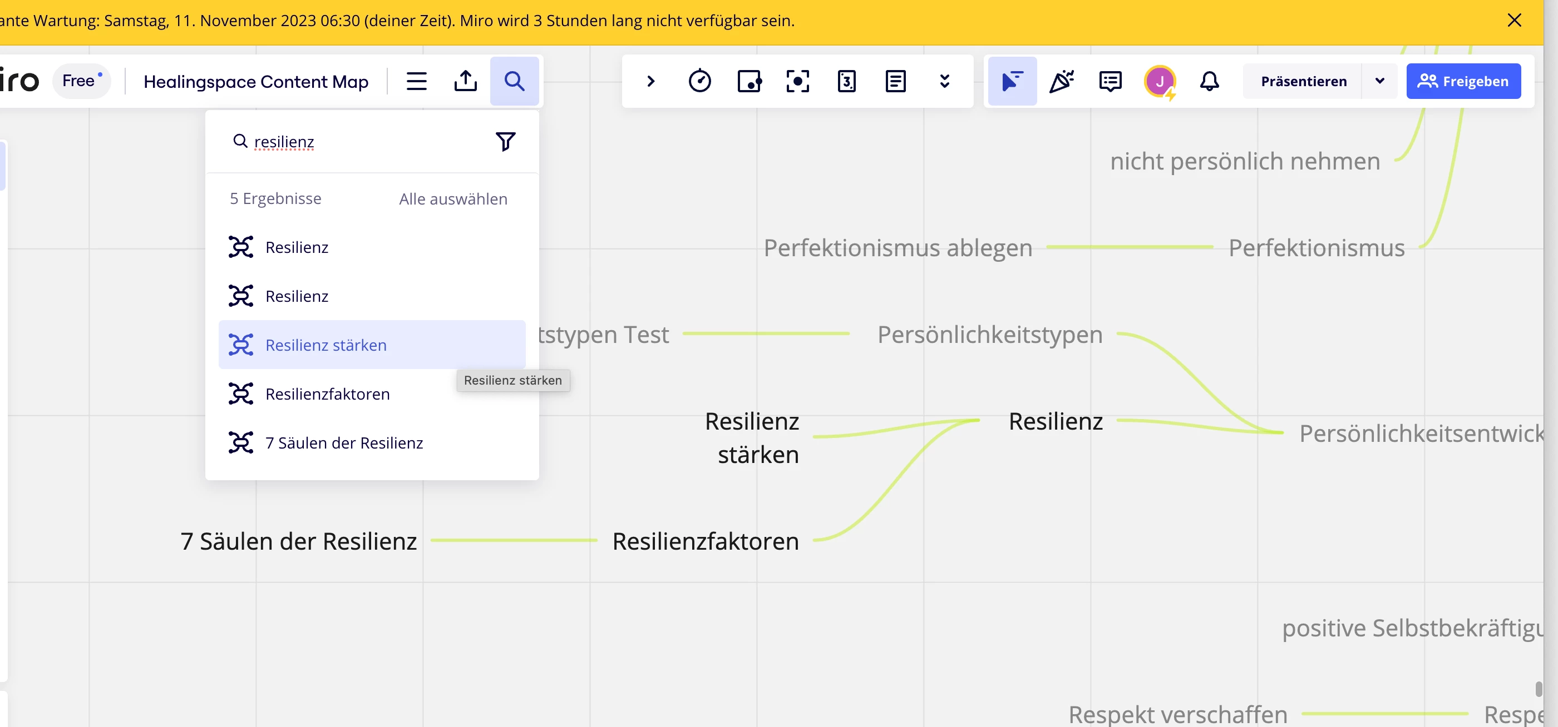The height and width of the screenshot is (727, 1558).
Task: Expand more apps double chevron
Action: [944, 81]
